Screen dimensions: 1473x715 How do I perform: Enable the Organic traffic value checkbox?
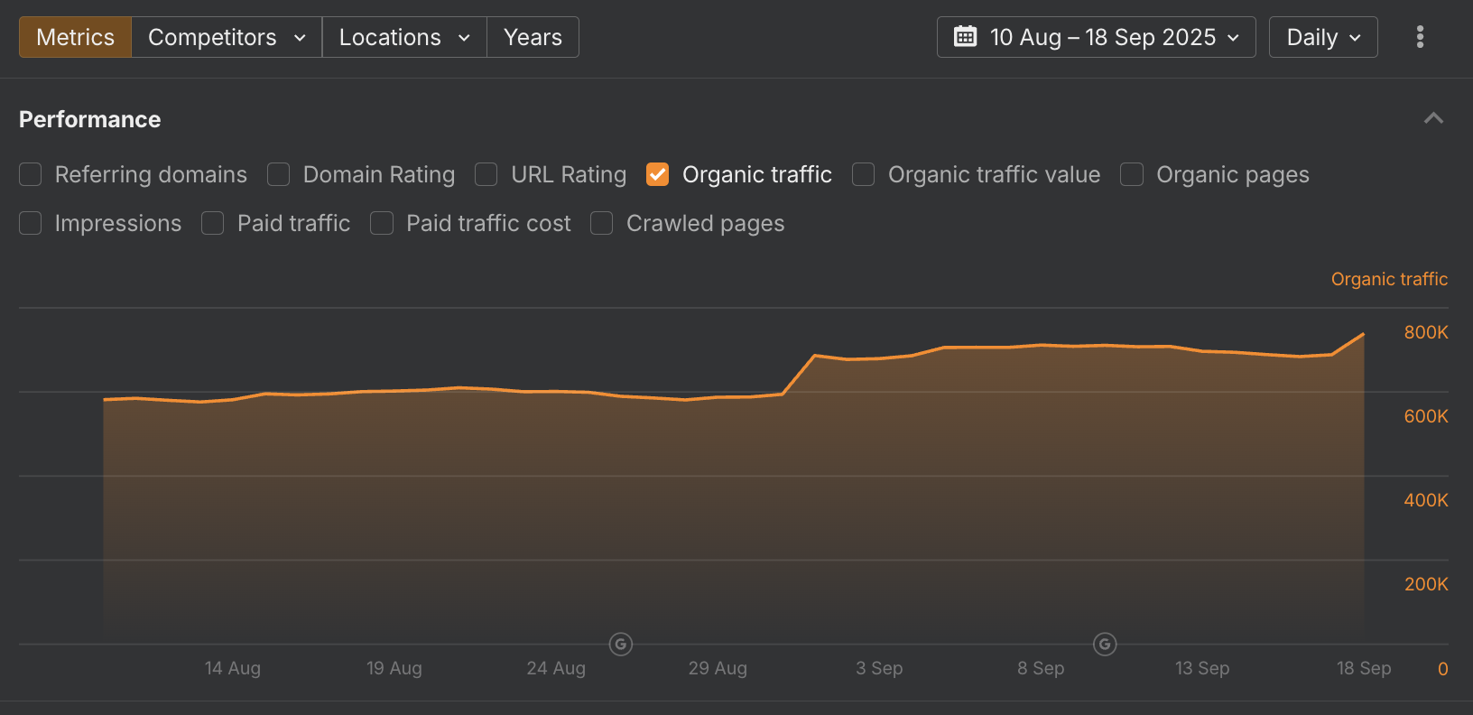click(x=864, y=174)
